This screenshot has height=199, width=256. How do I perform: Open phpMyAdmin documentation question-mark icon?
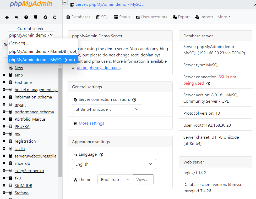coord(26,17)
